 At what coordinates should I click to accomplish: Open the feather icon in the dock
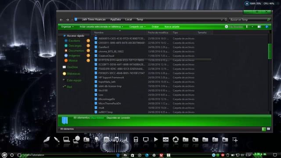tap(47, 140)
